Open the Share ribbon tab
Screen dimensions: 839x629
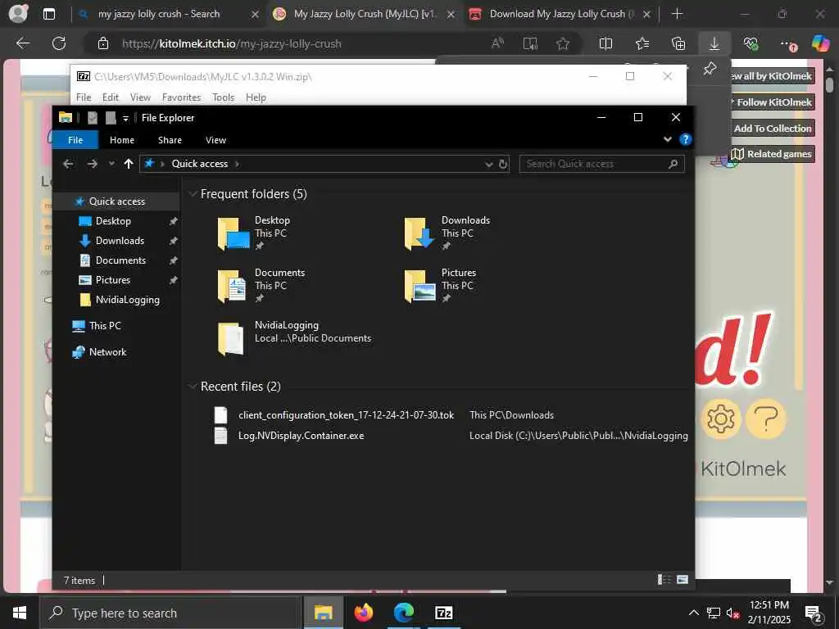tap(170, 139)
